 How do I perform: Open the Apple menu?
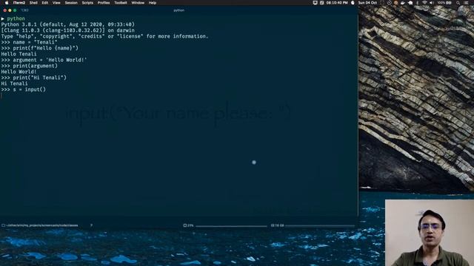pyautogui.click(x=7, y=3)
